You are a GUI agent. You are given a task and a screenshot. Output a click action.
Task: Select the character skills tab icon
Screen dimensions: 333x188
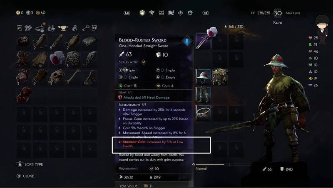click(x=152, y=13)
